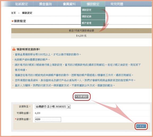Open the 獎金查詢 navigation tab

click(x=45, y=4)
